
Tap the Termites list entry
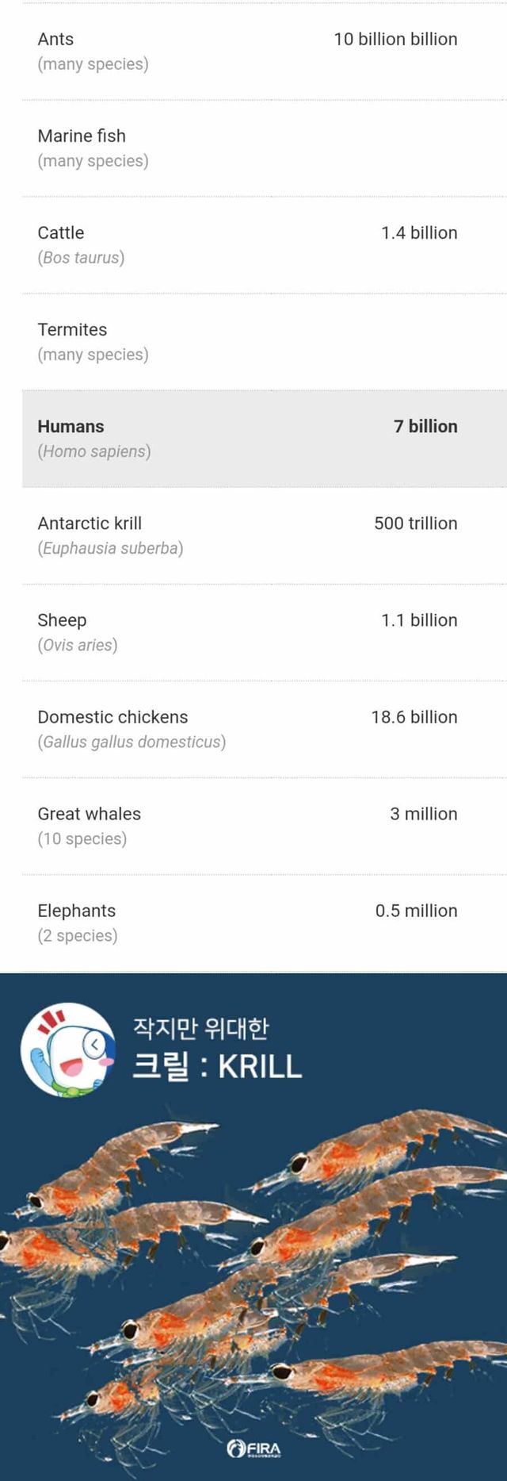point(72,329)
